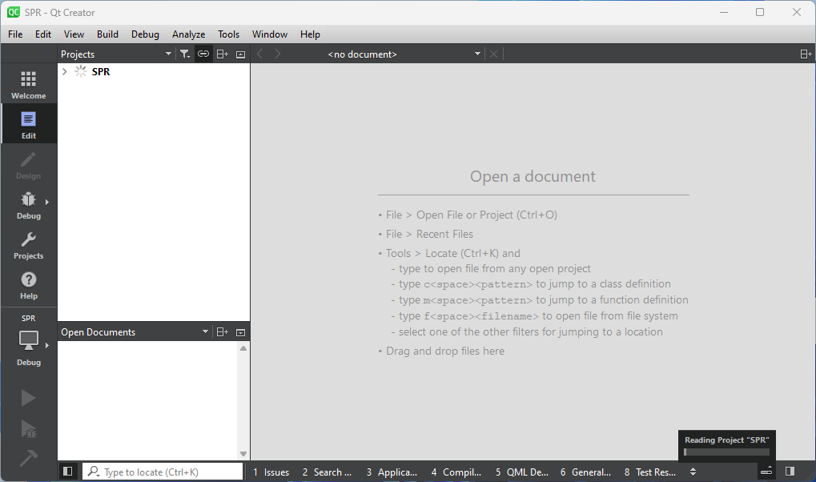Image resolution: width=816 pixels, height=482 pixels.
Task: Toggle synchronize with editor link icon
Action: [x=203, y=54]
